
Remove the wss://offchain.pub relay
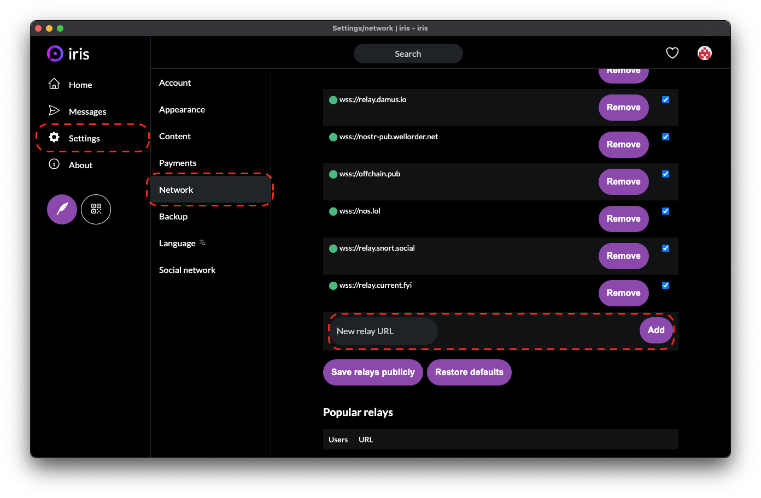pos(623,182)
